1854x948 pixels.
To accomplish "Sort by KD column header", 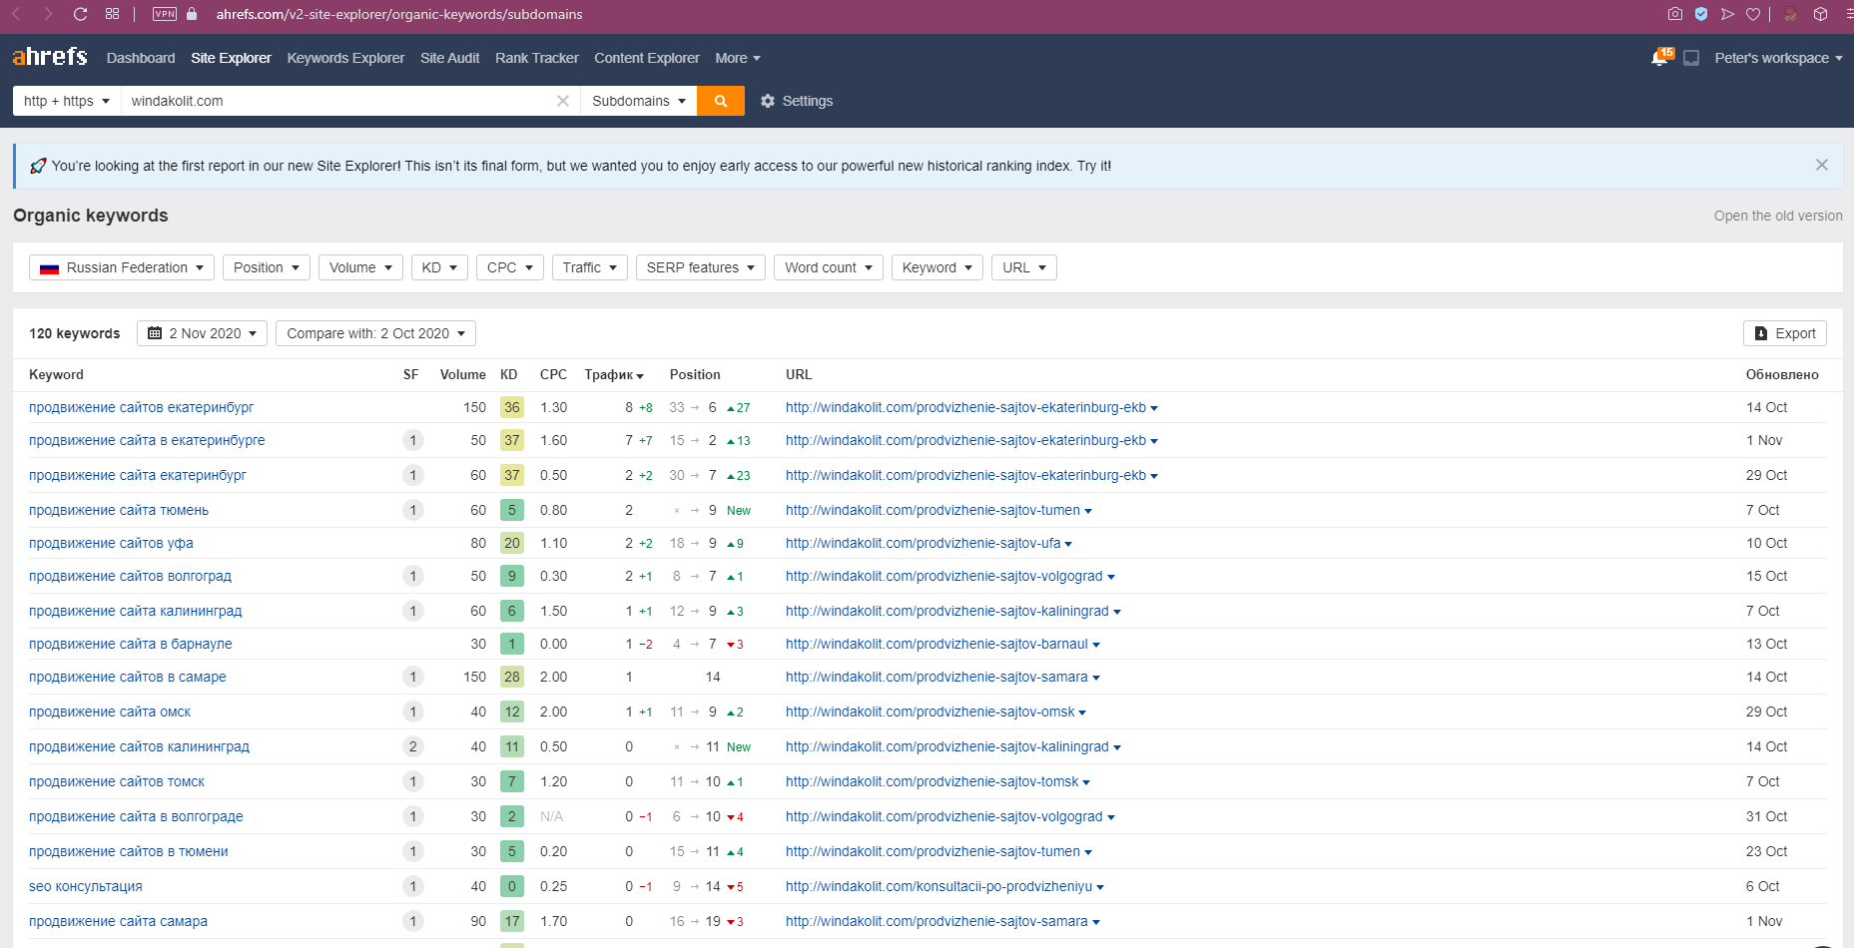I will (509, 374).
